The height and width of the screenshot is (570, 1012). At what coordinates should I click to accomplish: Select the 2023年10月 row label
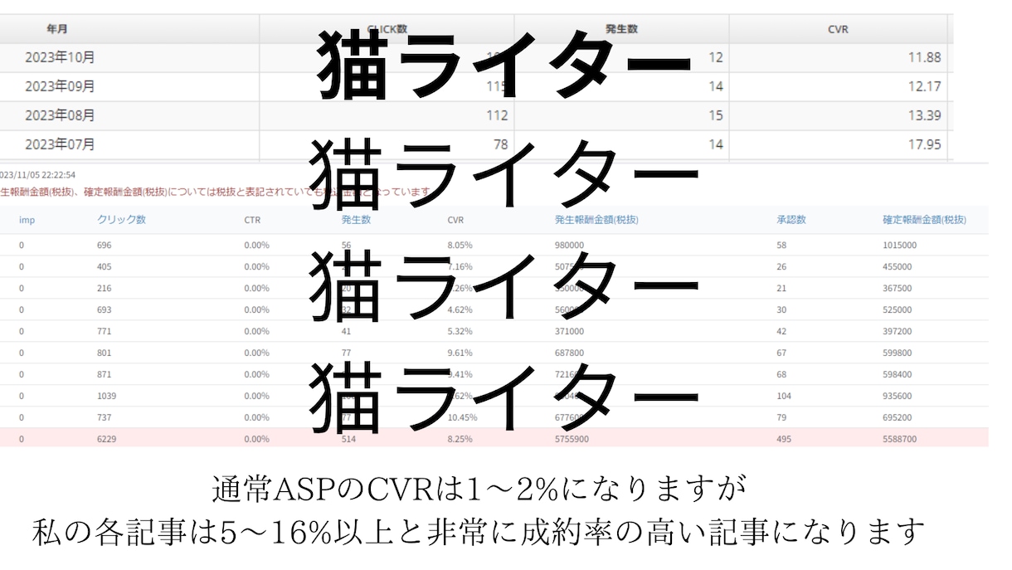tap(60, 58)
